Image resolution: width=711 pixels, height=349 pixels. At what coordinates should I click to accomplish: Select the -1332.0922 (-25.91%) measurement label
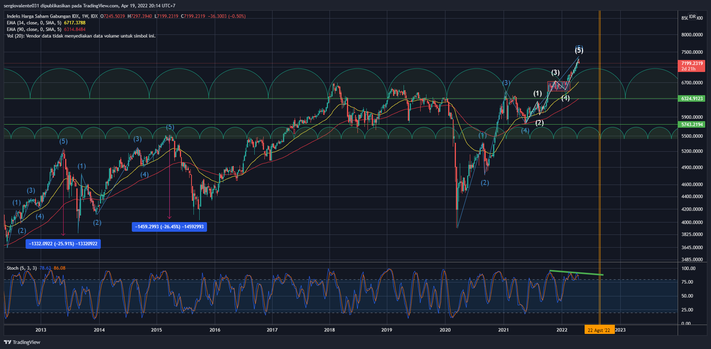63,244
